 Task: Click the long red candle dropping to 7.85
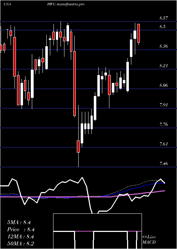click(x=74, y=84)
